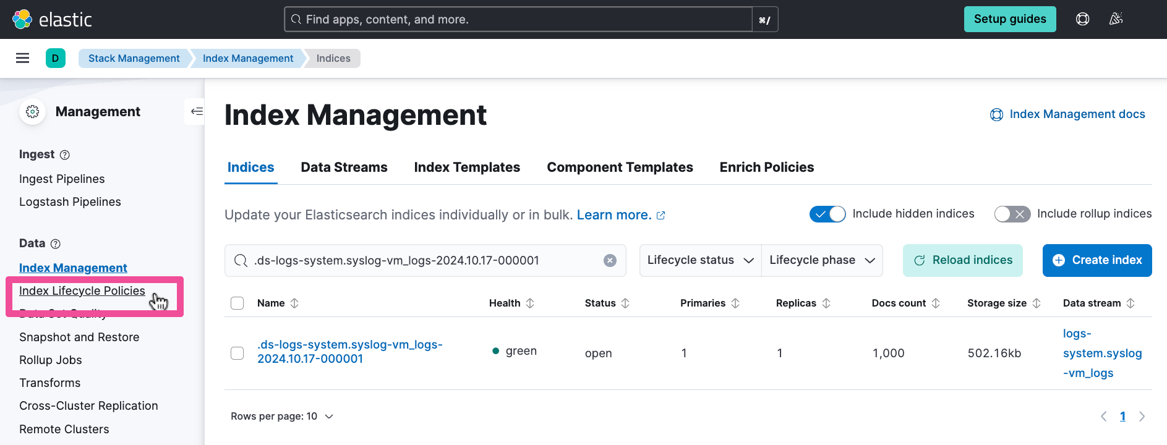The image size is (1167, 445).
Task: Toggle Include hidden indices switch
Action: coord(827,214)
